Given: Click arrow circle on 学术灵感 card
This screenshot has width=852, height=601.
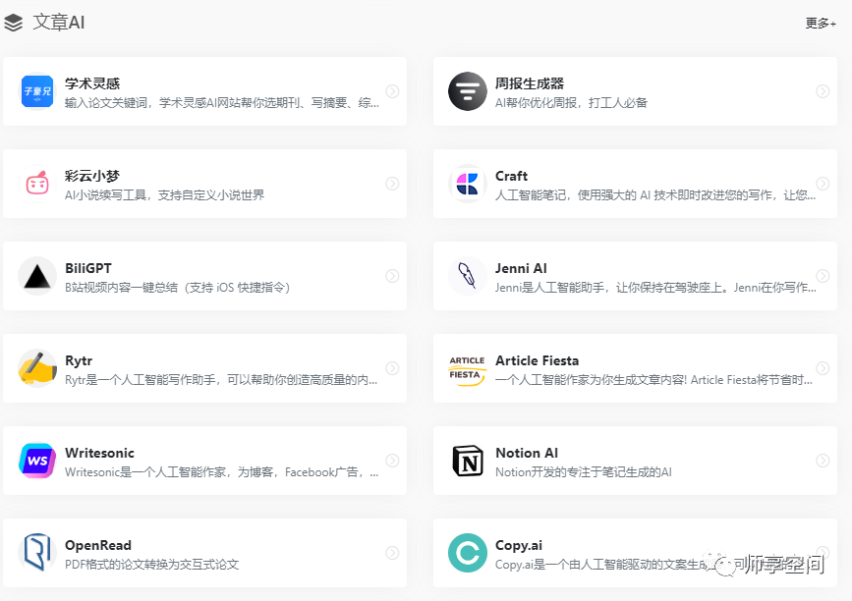Looking at the screenshot, I should tap(392, 91).
